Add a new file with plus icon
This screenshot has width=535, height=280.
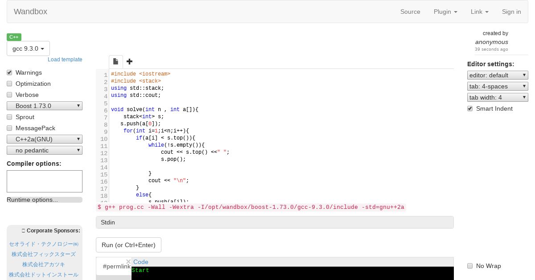click(129, 61)
